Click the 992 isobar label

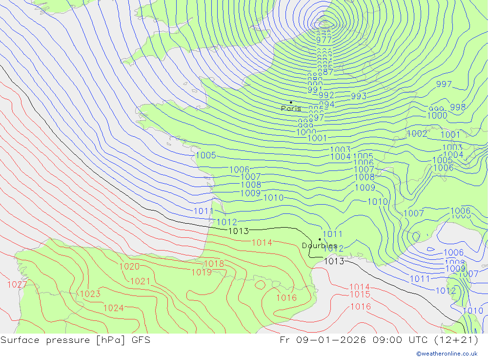tap(326, 95)
